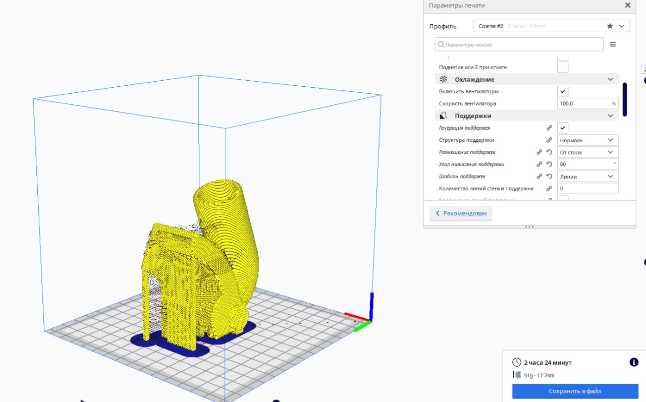Click the Рекомендован button
The width and height of the screenshot is (646, 402).
[461, 213]
